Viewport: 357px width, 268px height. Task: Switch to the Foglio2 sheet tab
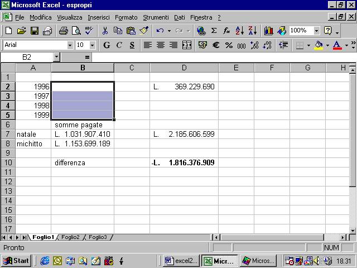tap(70, 237)
